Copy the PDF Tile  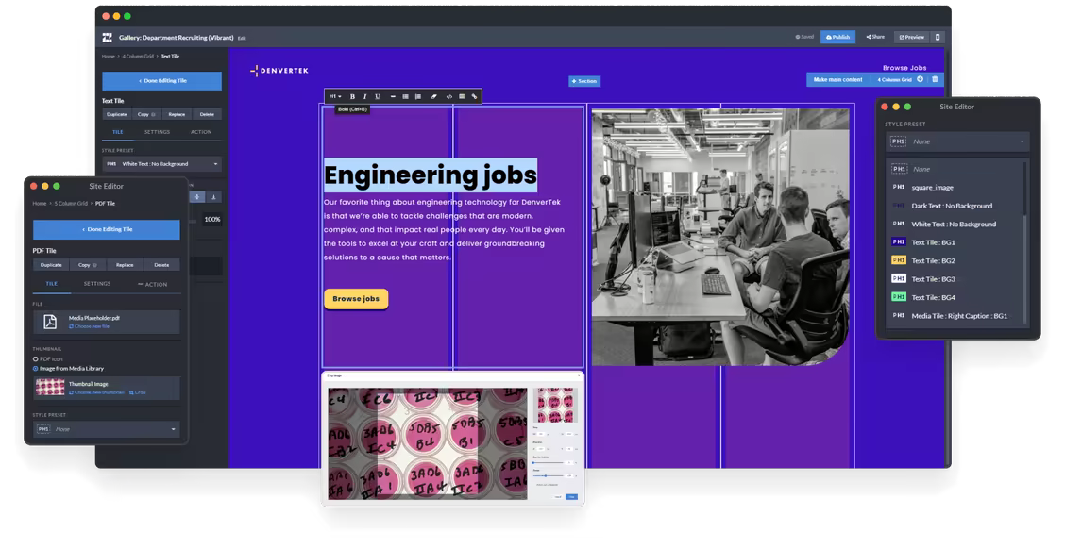[88, 265]
